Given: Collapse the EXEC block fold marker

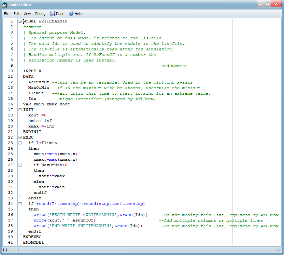Looking at the screenshot, I should pyautogui.click(x=20, y=138).
